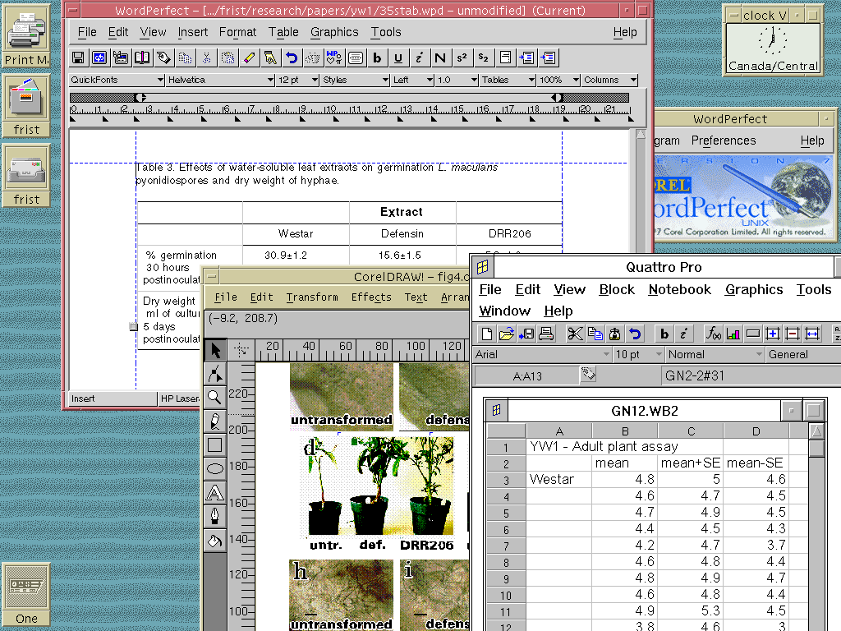Click the Save disk icon in Quattro Pro
Viewport: 841px width, 631px height.
526,334
